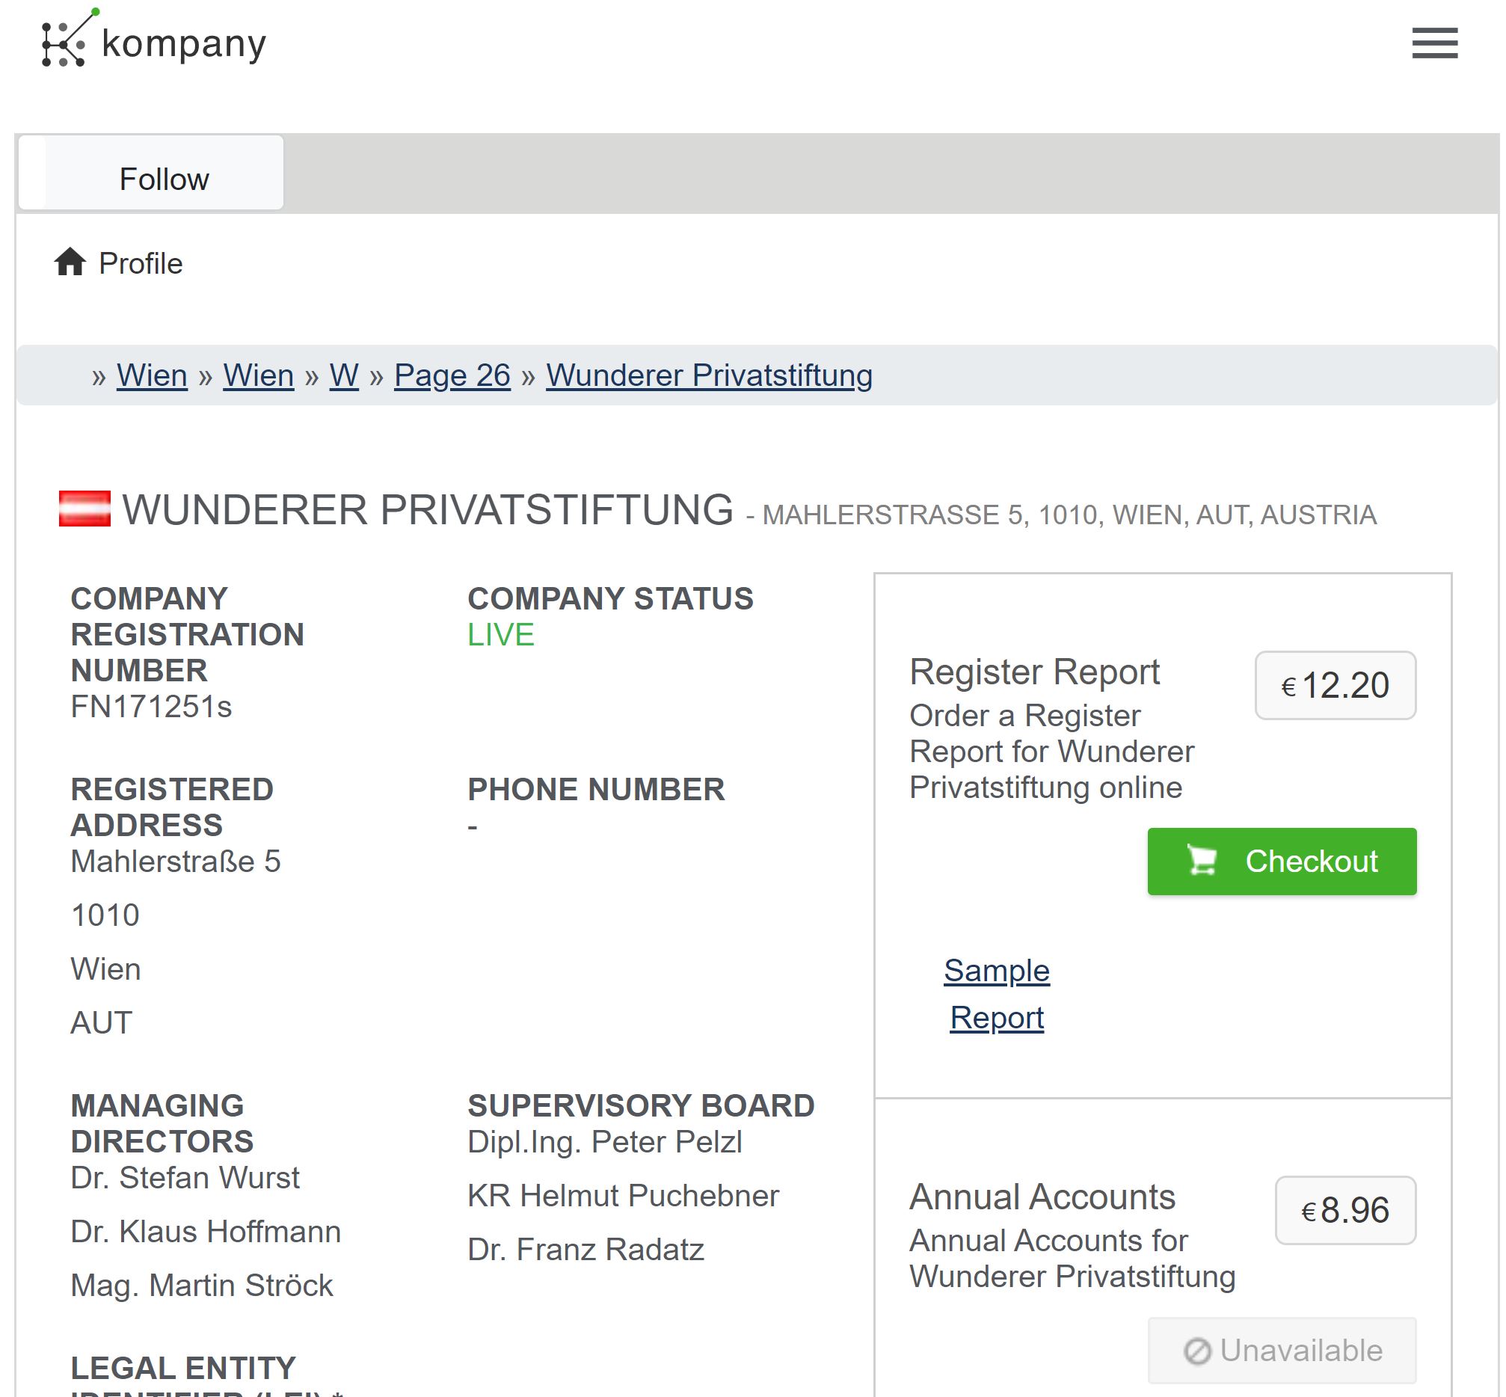Open Wunderer Privatstiftung breadcrumb link

709,375
